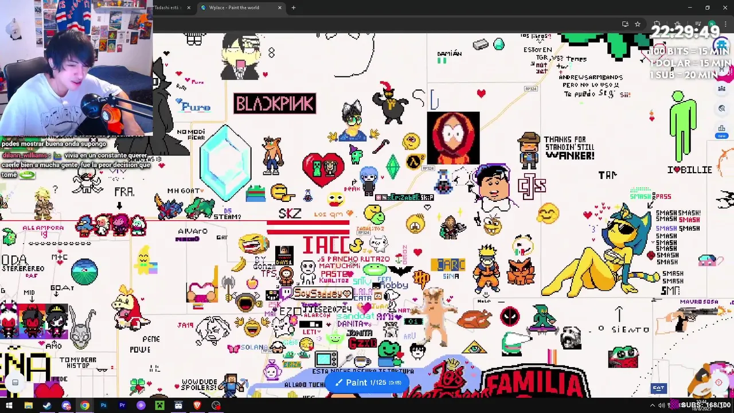Open the Chrome three-dot menu

click(725, 24)
